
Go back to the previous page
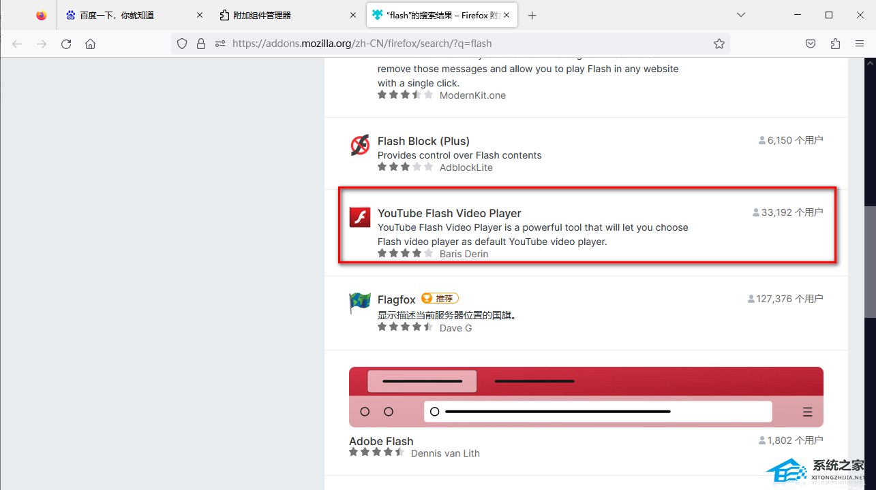[17, 44]
